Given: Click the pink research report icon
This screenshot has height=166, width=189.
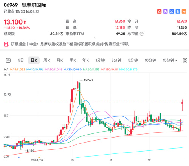Looking at the screenshot, I should pyautogui.click(x=6, y=44).
